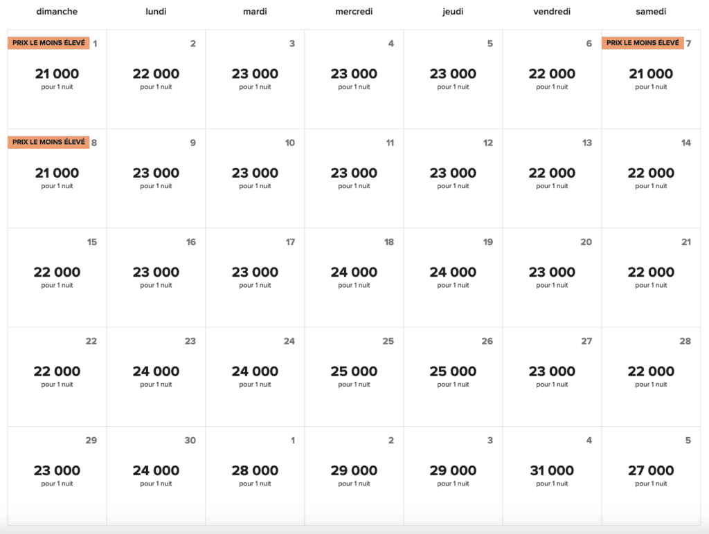709x534 pixels.
Task: Choose lundi 30 priced at 24 000
Action: coord(156,475)
